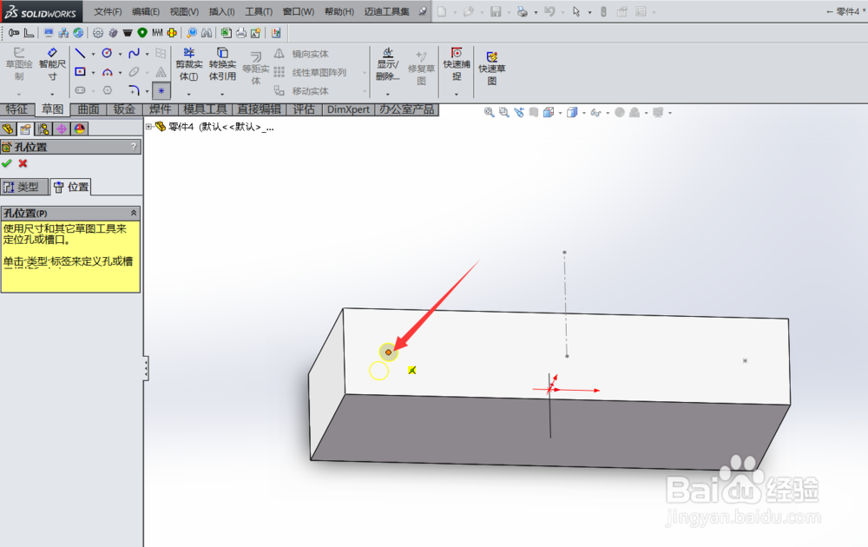Open the 迈迪工具集 menu
Image resolution: width=868 pixels, height=547 pixels.
click(386, 11)
